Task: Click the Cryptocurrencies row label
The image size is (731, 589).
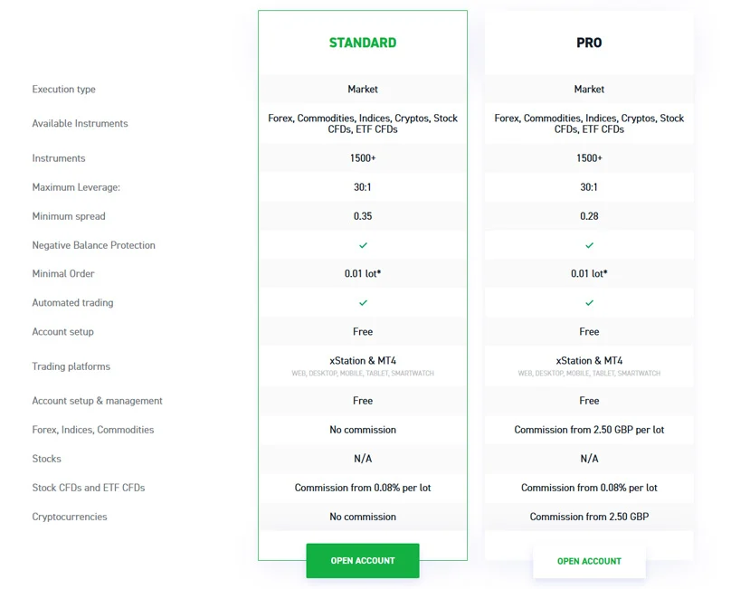Action: (x=70, y=517)
